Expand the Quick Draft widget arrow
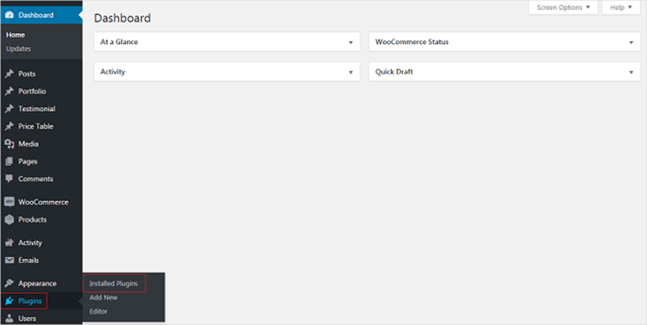 [631, 72]
